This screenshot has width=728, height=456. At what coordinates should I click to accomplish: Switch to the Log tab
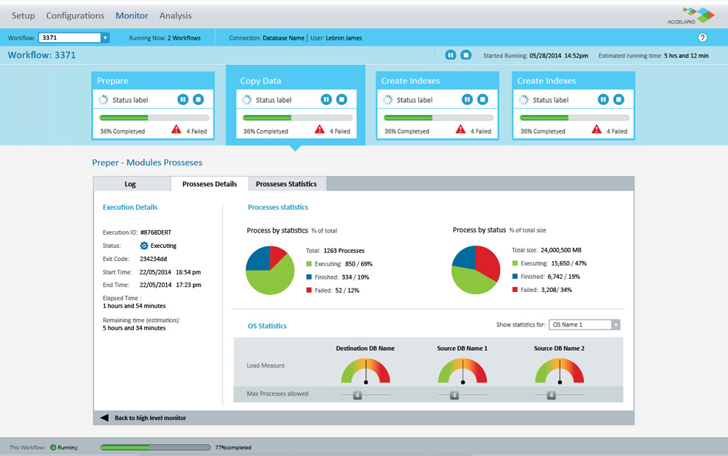[130, 184]
